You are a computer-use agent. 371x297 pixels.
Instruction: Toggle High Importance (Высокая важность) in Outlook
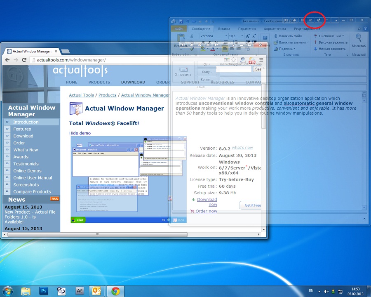click(x=331, y=42)
